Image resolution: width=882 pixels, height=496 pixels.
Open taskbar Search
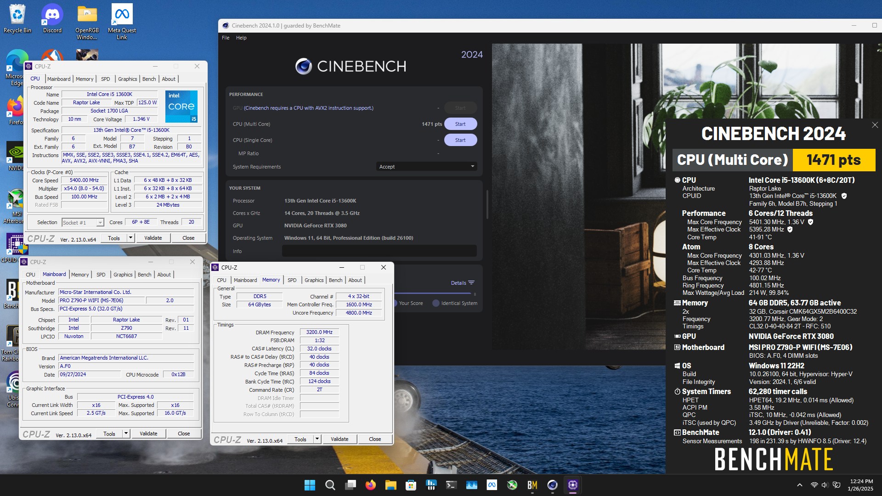[x=330, y=485]
